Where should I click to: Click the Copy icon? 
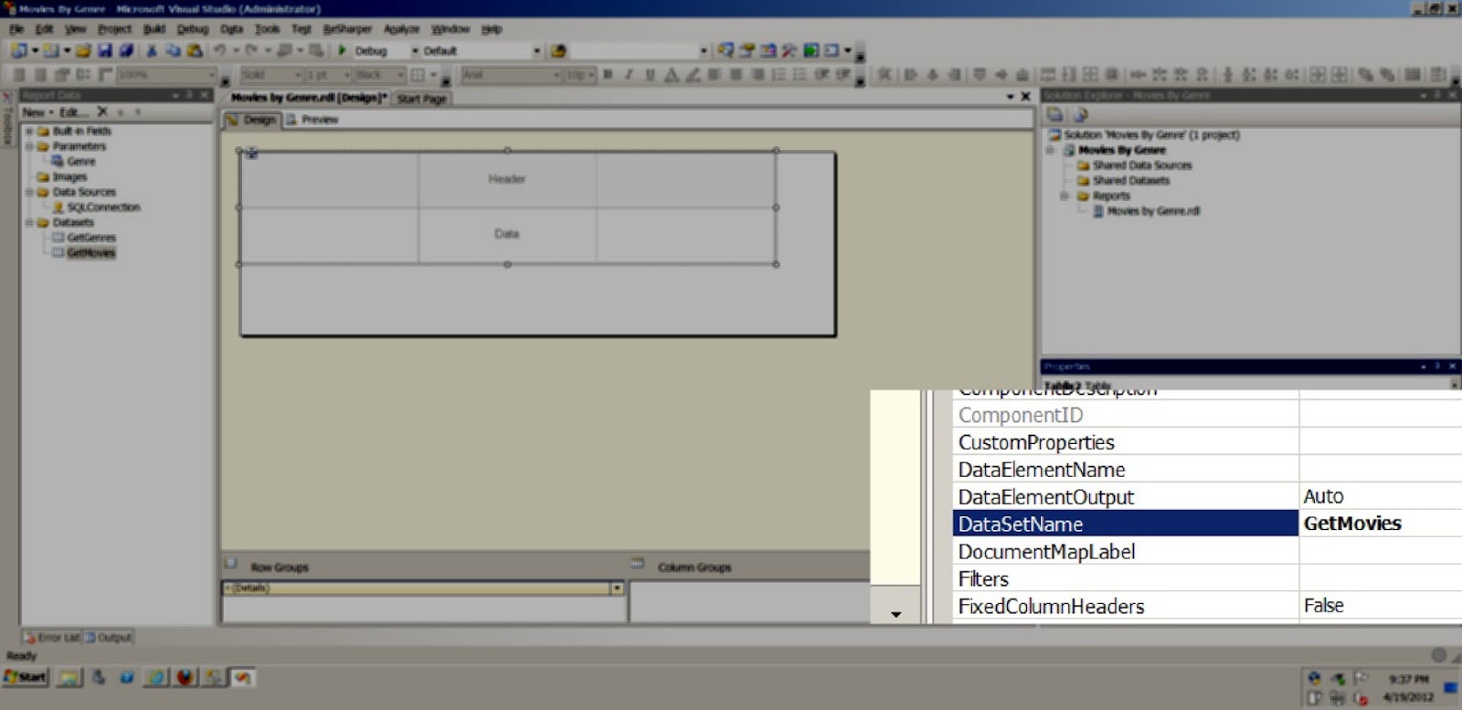tap(173, 51)
